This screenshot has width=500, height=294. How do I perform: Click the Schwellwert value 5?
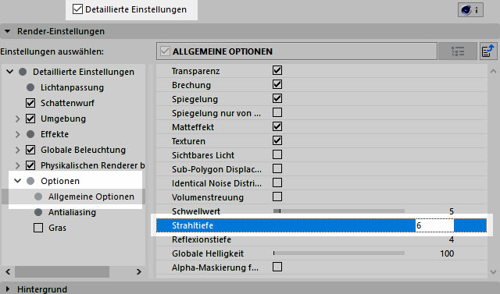click(x=452, y=211)
